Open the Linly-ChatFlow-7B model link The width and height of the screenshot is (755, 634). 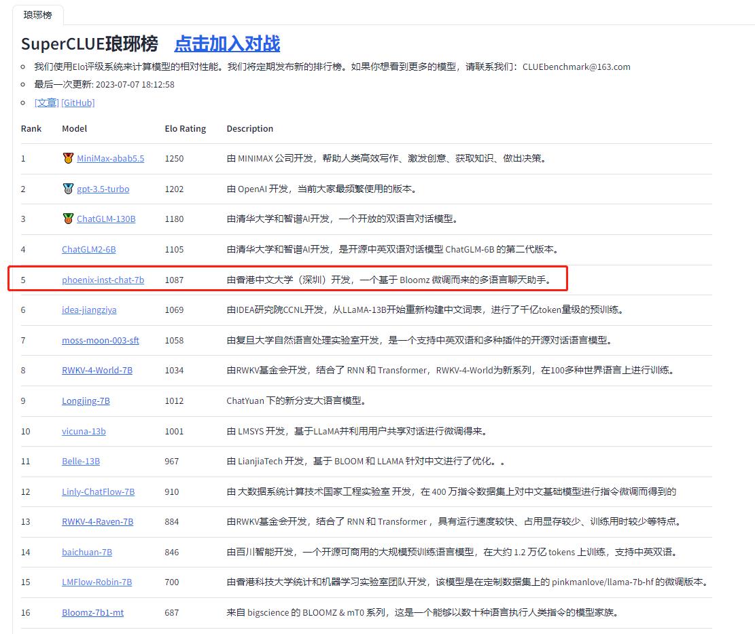pos(99,491)
